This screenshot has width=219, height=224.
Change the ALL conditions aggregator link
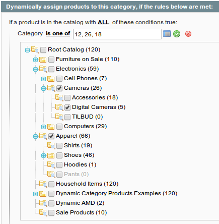click(x=103, y=22)
